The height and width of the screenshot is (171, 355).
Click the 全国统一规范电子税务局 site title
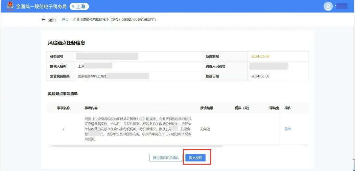pos(41,7)
